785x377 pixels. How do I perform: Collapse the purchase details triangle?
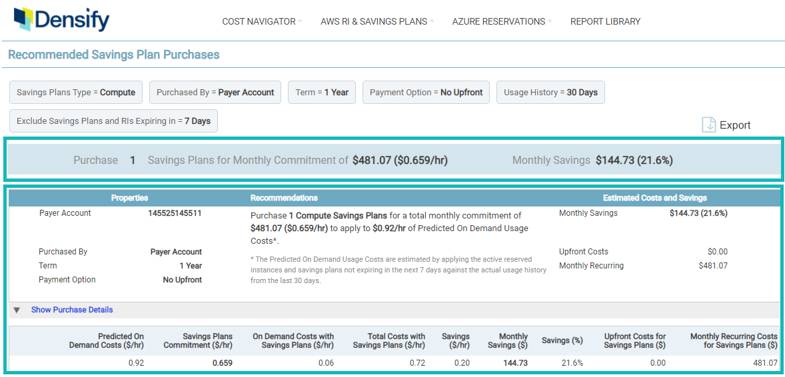pyautogui.click(x=17, y=310)
